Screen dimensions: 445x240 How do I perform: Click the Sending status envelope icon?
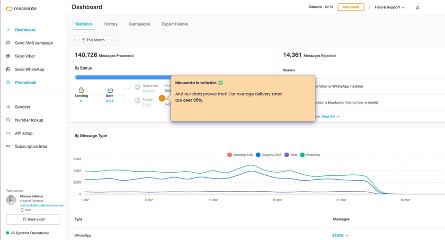pos(81,90)
